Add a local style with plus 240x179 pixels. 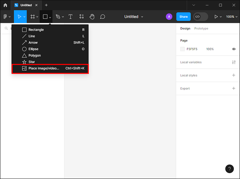(x=233, y=75)
